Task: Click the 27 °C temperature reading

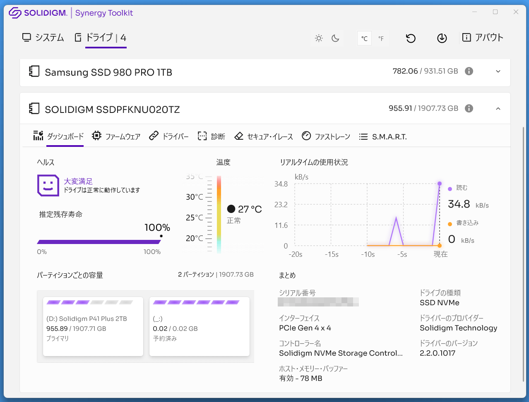Action: pos(250,209)
